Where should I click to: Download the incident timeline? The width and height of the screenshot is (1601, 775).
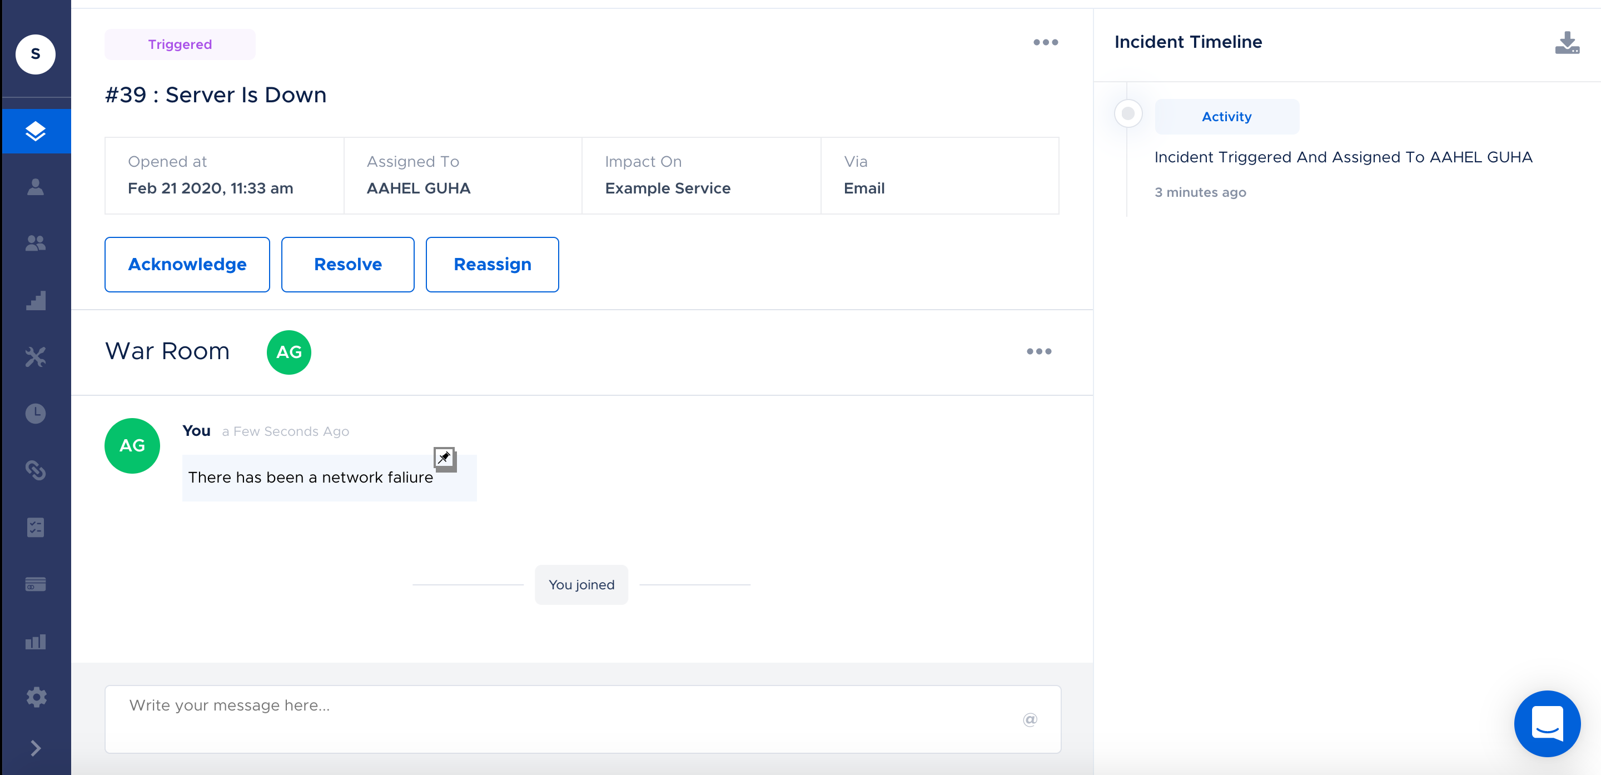tap(1567, 43)
